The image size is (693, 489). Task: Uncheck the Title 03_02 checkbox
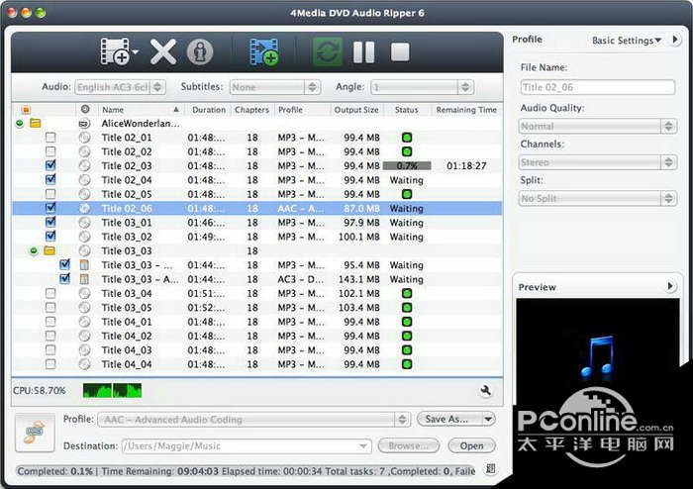pyautogui.click(x=50, y=236)
